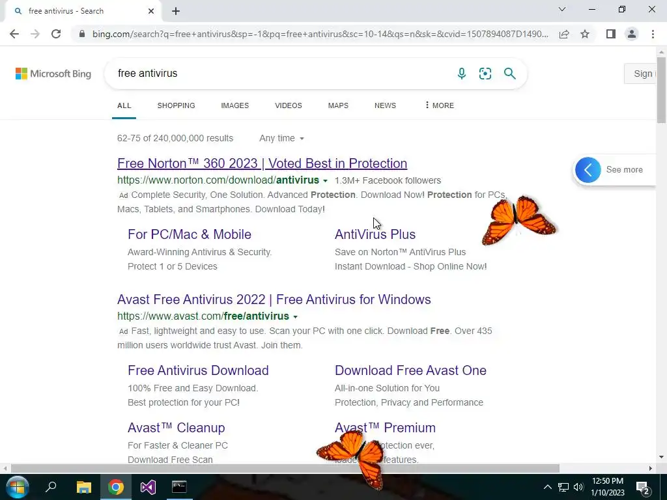Show hidden system tray icons

point(548,487)
